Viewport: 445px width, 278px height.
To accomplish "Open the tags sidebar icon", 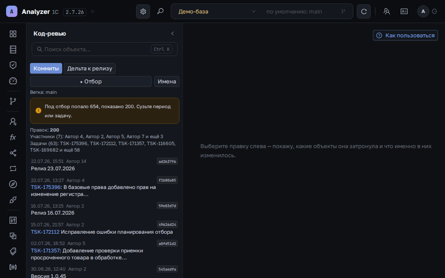I will [x=13, y=252].
